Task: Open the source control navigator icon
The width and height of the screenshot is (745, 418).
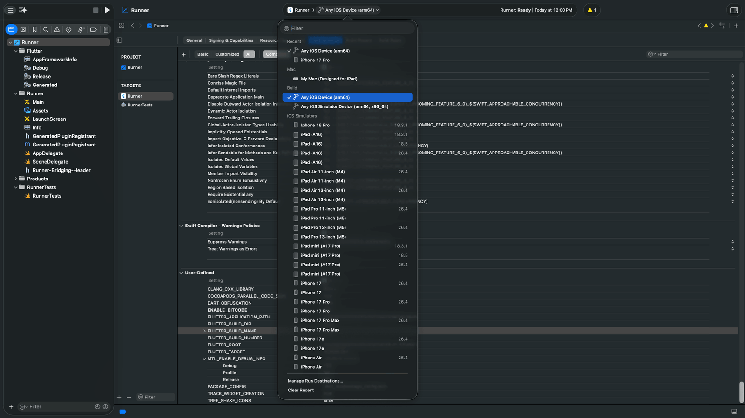Action: pos(23,29)
